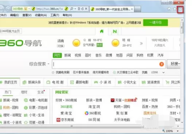Click the 天猫 red logo icon
The image size is (192, 134).
click(x=113, y=100)
